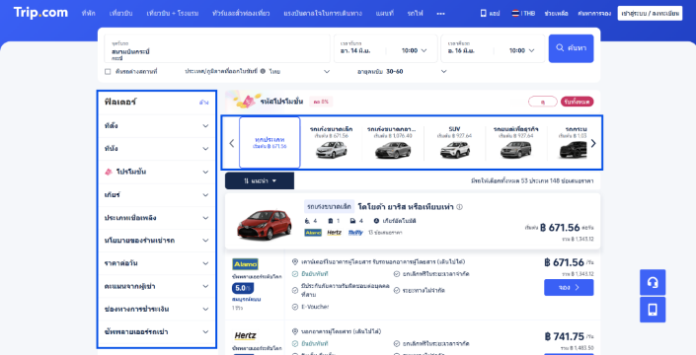Viewport: 696px width, 355px height.
Task: Show previous car categories with left arrow
Action: [x=231, y=143]
